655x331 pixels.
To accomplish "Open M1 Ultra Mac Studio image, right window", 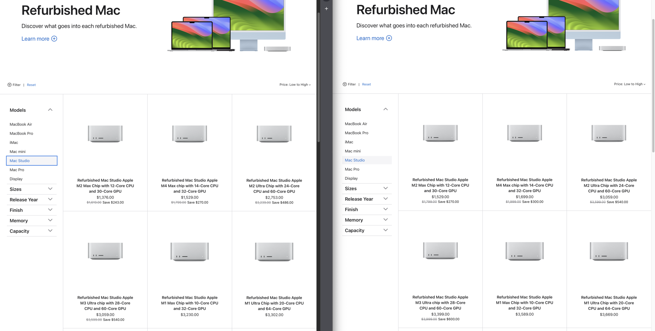I will click(609, 251).
